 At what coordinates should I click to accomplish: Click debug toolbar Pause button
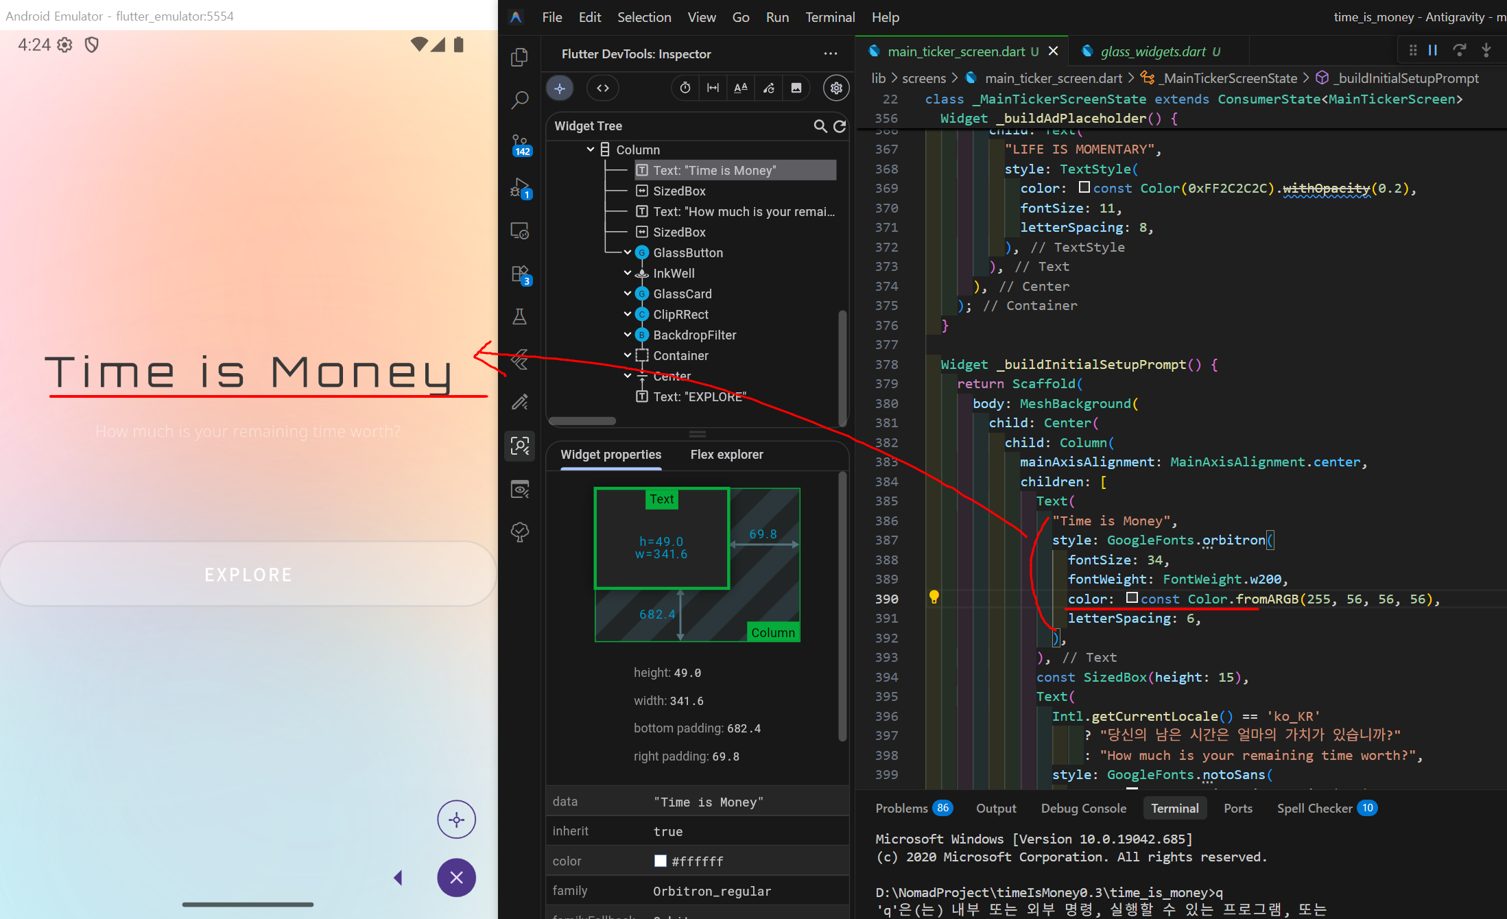tap(1433, 50)
